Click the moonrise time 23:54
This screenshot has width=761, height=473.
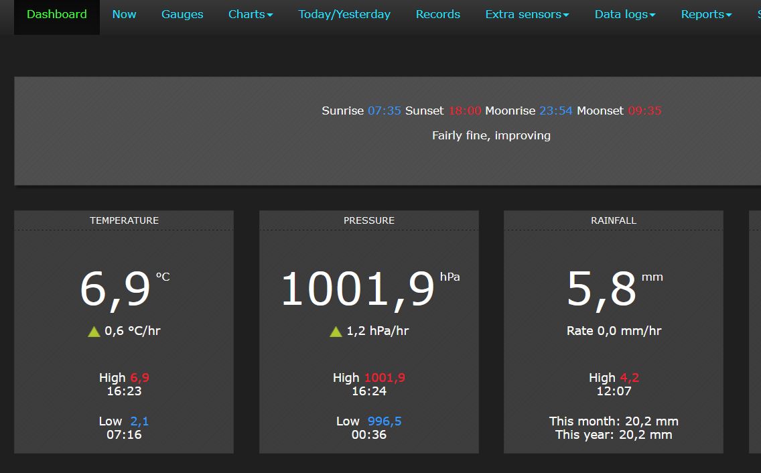tap(556, 111)
